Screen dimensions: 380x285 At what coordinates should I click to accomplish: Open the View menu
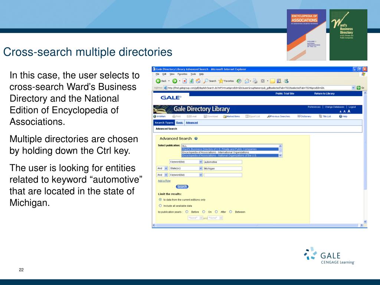tap(172, 74)
